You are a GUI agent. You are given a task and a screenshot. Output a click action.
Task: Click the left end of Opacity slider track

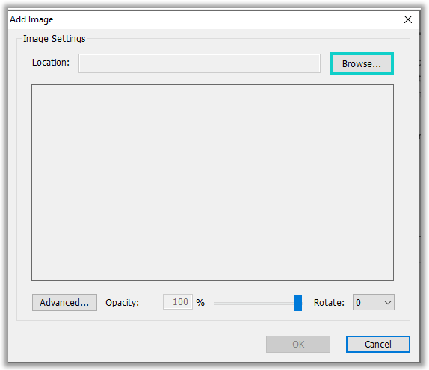[215, 303]
